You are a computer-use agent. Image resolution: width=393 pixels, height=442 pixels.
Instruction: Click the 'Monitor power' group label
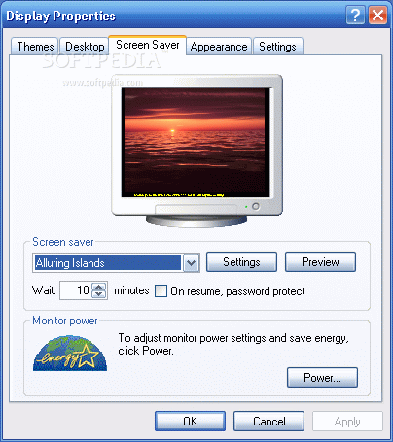(65, 321)
